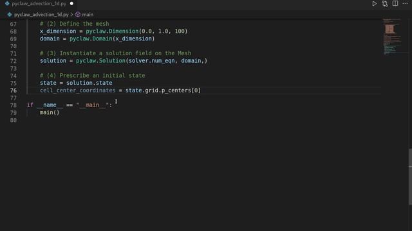
Task: Click 'pyclaw.Dimension' on line 68
Action: tap(112, 31)
